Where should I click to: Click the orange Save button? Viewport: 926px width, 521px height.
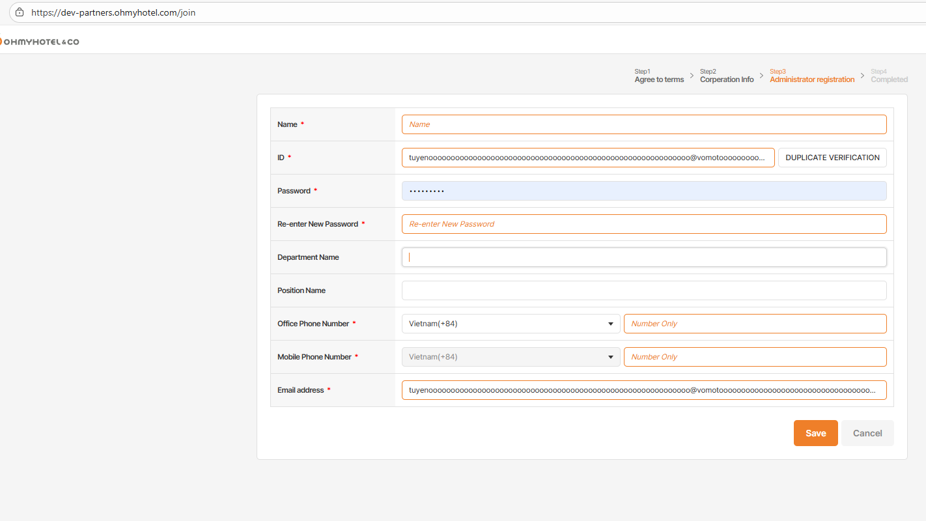point(815,433)
